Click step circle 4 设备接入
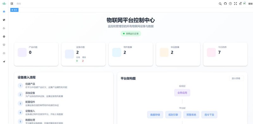This screenshot has height=124, width=253. pos(20,113)
